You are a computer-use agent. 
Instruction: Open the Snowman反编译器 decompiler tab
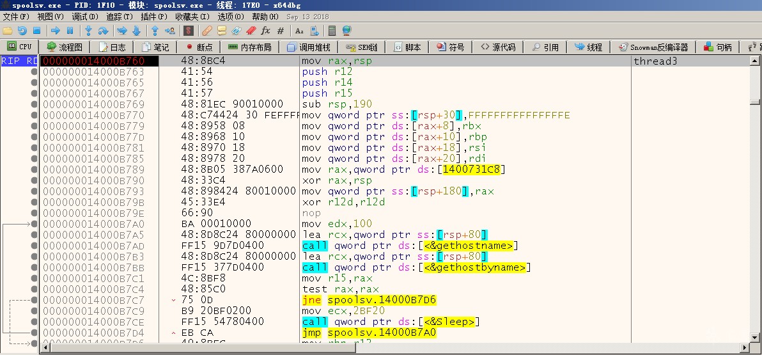tap(653, 47)
